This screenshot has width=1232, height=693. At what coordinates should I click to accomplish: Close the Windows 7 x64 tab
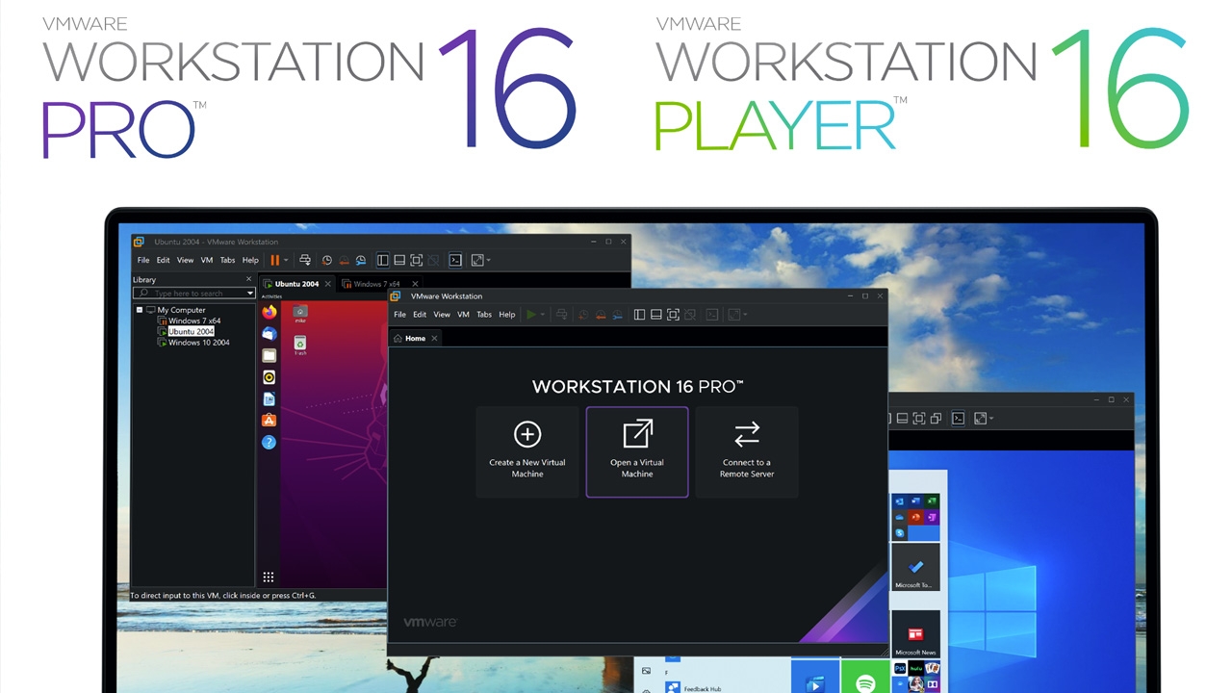tap(416, 284)
